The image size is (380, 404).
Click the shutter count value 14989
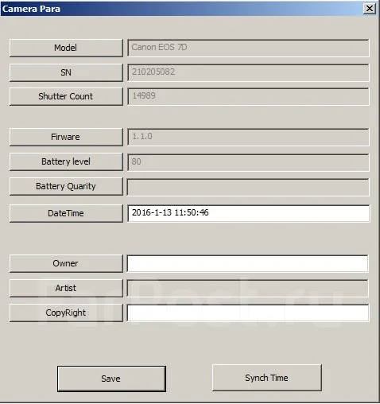point(248,96)
